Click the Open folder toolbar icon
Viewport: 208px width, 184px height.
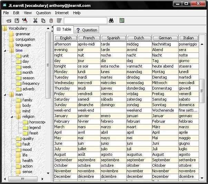coord(9,21)
